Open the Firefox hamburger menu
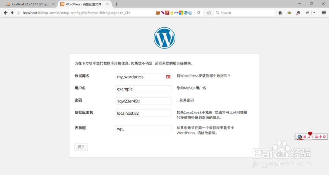Image resolution: width=329 pixels, height=175 pixels. pyautogui.click(x=324, y=13)
